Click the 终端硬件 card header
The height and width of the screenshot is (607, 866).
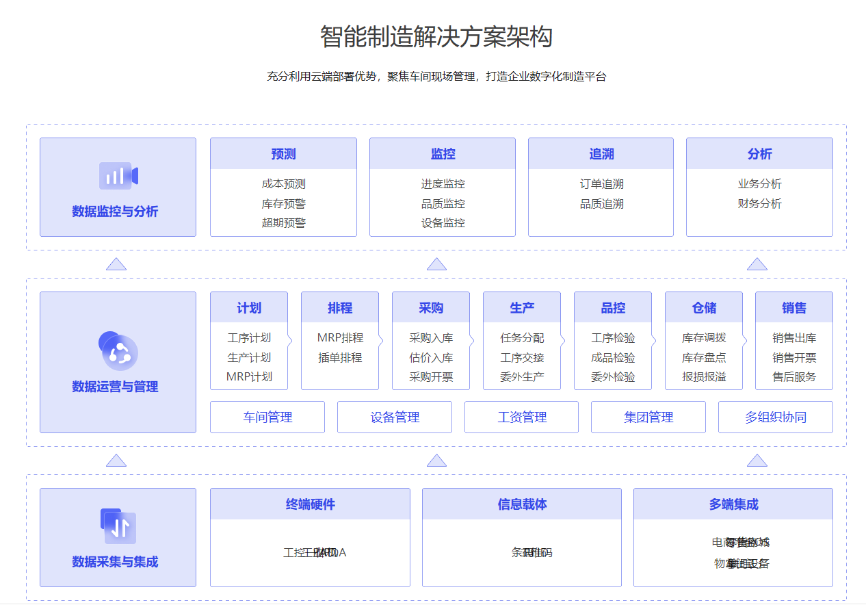[310, 504]
